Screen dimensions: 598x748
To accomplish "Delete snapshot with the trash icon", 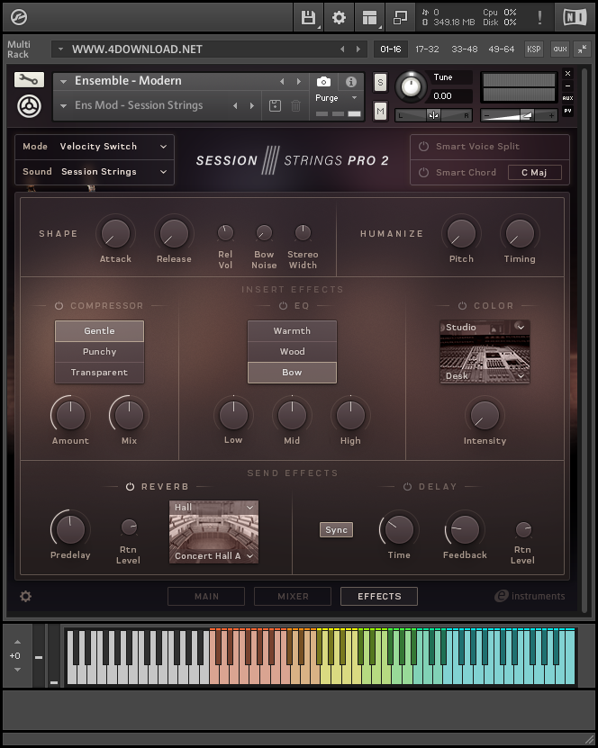I will pyautogui.click(x=296, y=105).
